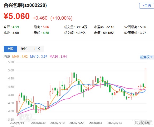
Task: Click the 2020/6/15 date axis label
Action: click(17, 123)
